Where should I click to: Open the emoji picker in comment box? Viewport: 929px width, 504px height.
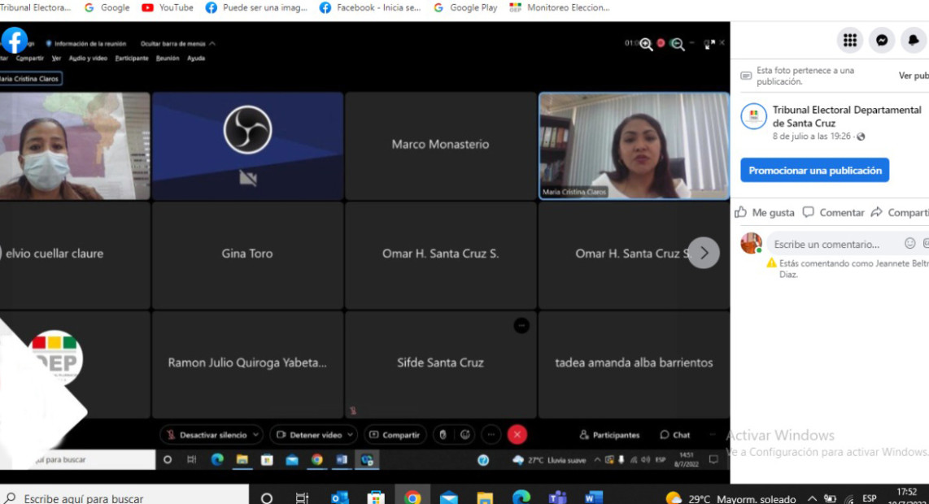pos(909,243)
